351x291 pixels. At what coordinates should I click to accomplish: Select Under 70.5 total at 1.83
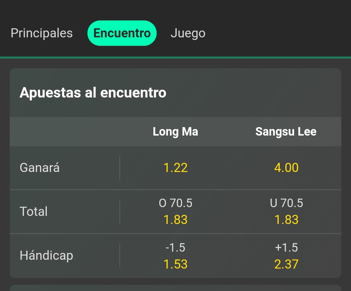[x=286, y=211]
